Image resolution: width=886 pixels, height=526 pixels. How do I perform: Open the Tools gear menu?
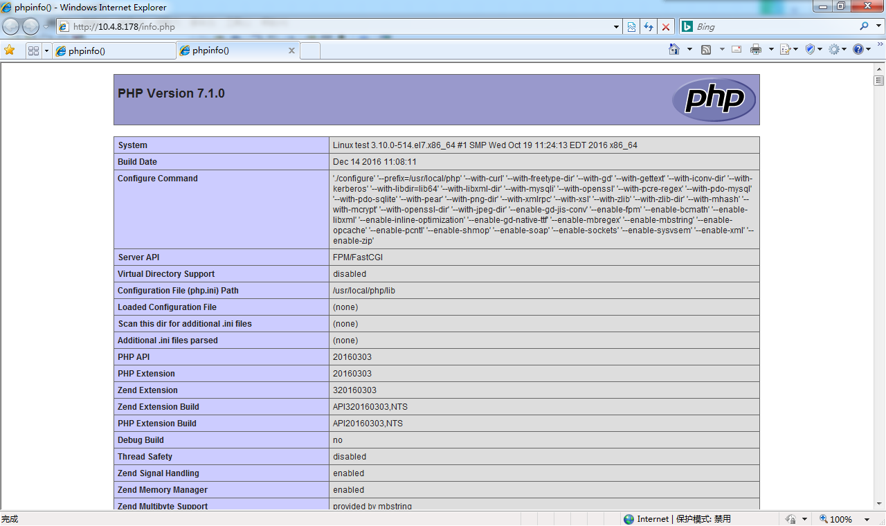(x=838, y=49)
